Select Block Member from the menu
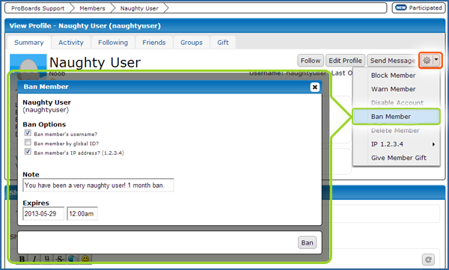The height and width of the screenshot is (270, 449). point(397,76)
